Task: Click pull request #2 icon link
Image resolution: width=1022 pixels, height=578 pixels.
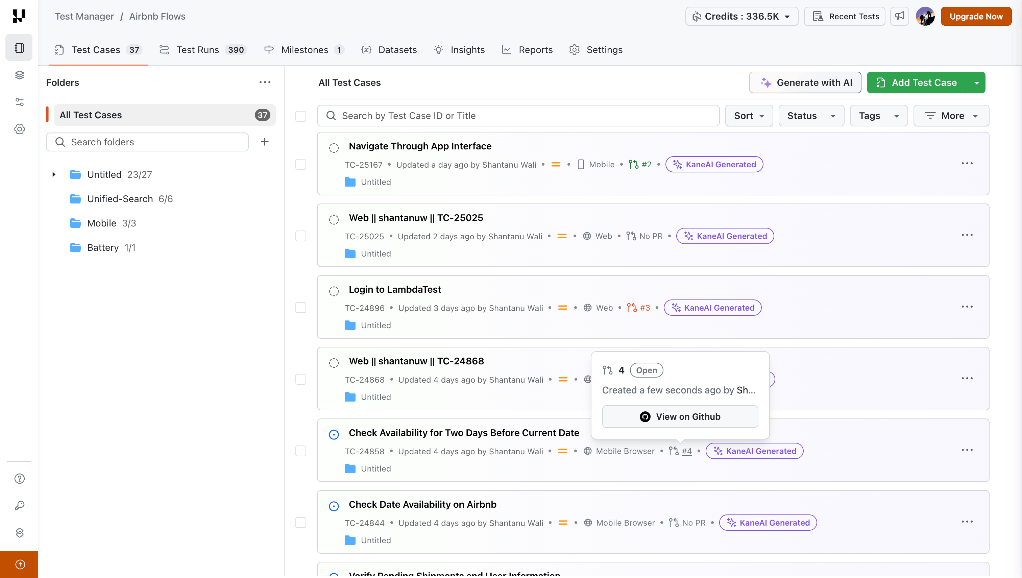Action: tap(640, 164)
